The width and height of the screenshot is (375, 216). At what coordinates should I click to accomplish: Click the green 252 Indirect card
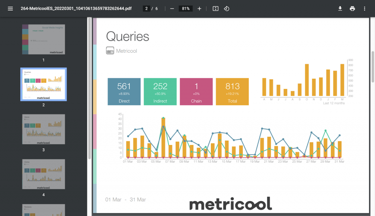160,92
